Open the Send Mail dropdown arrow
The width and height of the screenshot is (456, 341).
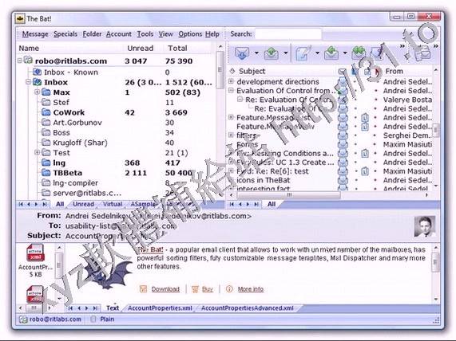point(286,53)
